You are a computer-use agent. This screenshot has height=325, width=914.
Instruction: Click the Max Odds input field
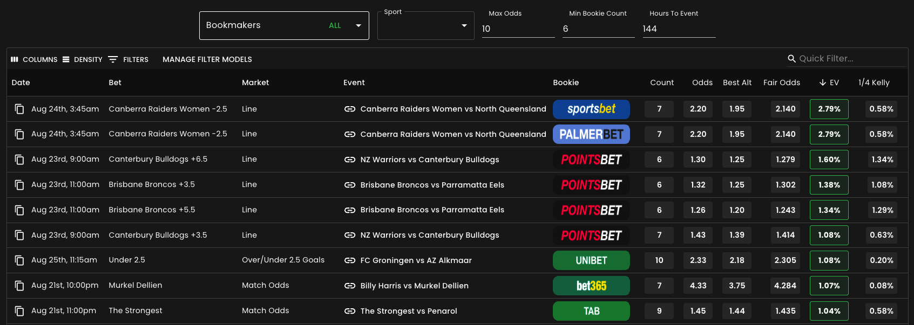pos(518,29)
